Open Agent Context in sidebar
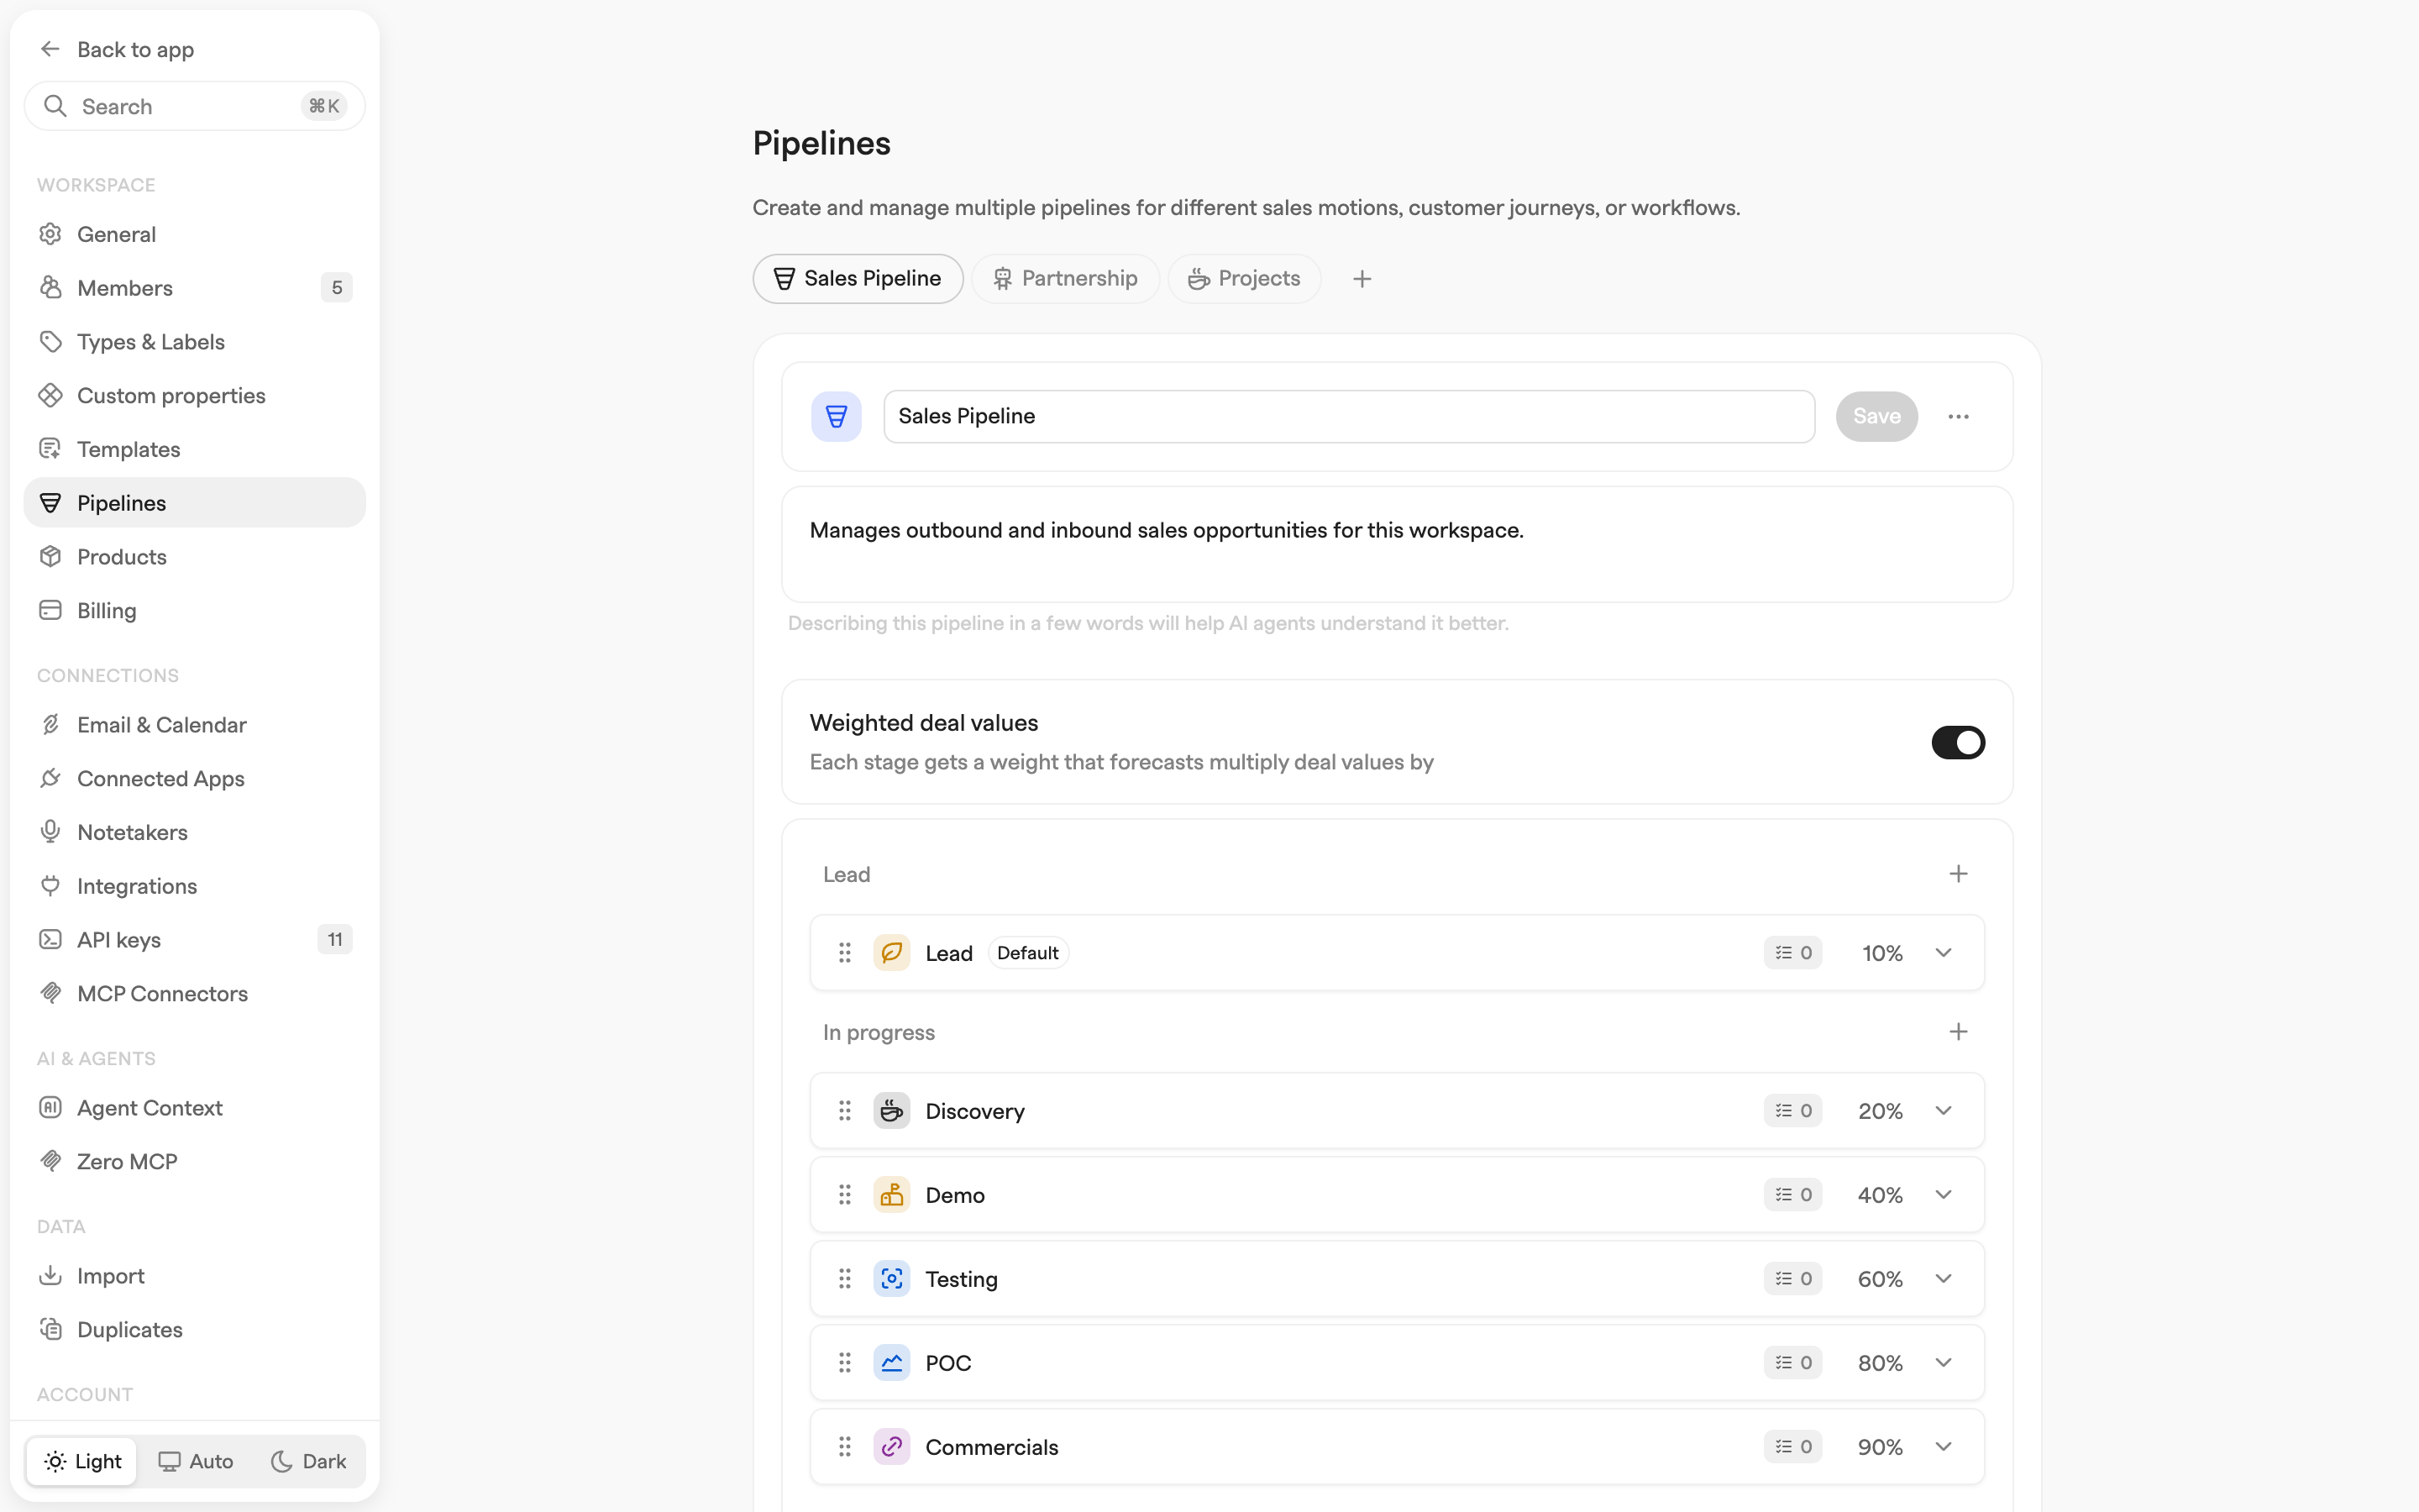 [195, 1108]
